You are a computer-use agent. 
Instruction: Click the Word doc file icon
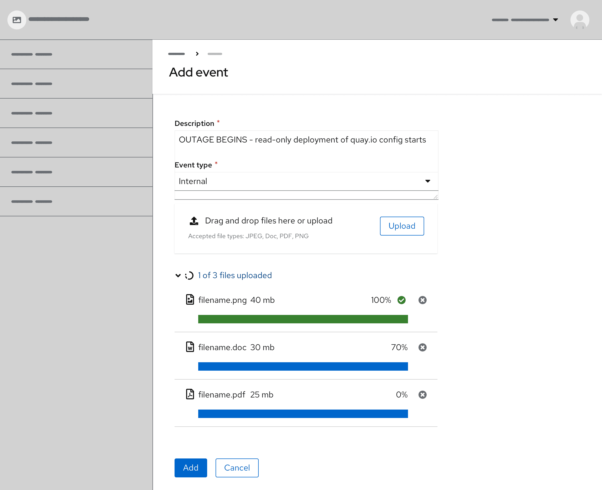[190, 347]
